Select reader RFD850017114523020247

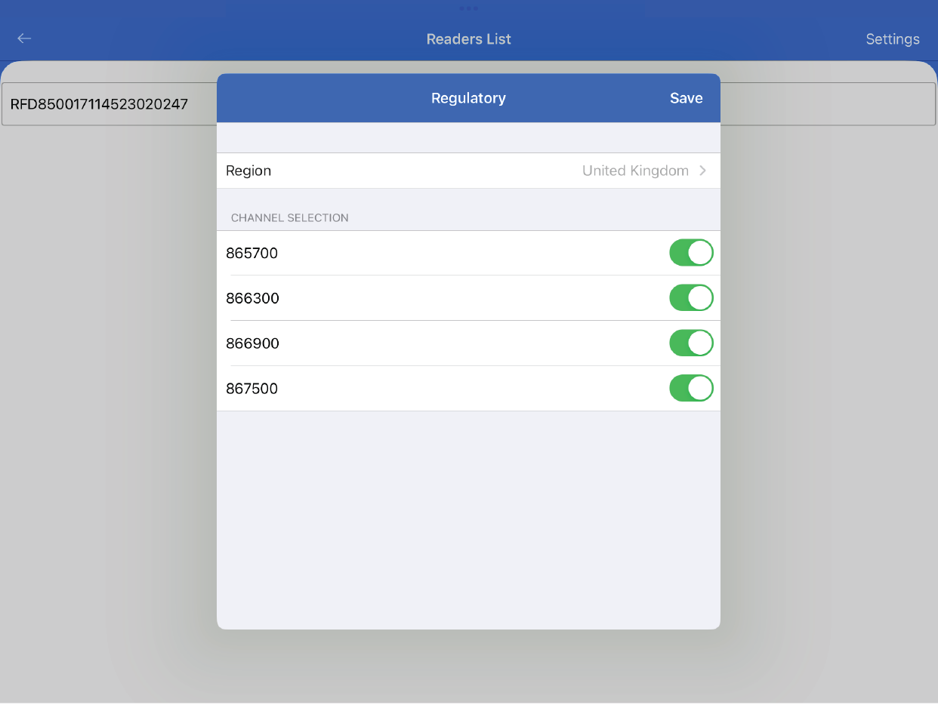[x=99, y=104]
